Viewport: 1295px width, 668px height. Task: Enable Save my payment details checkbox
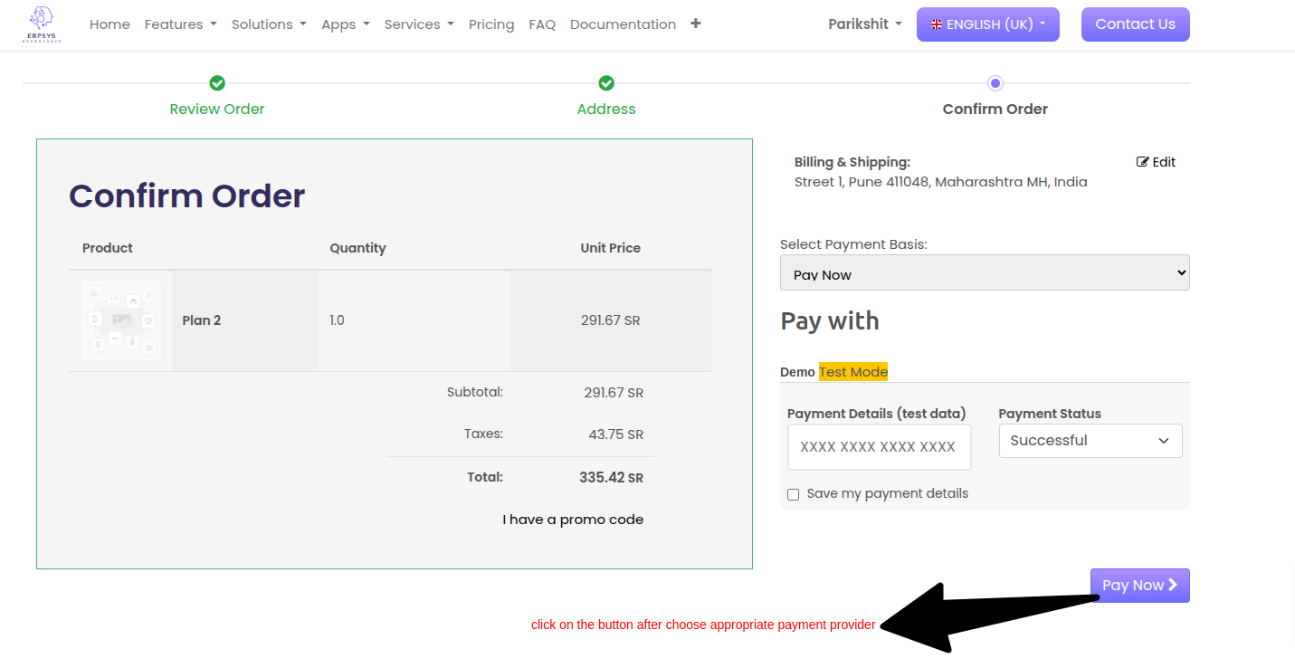(x=794, y=494)
